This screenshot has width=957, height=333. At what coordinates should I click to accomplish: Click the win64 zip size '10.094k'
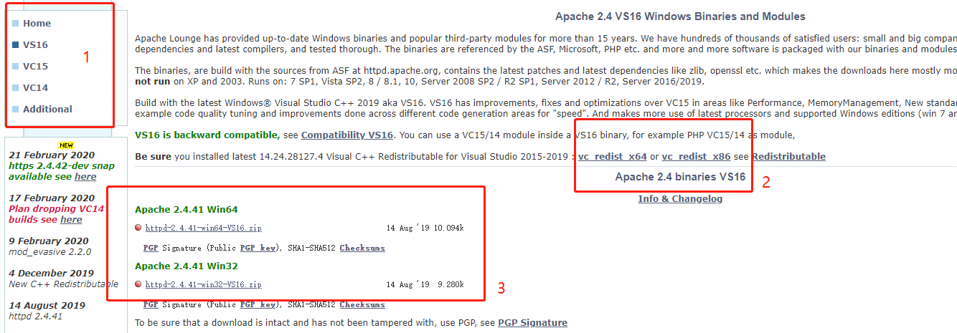tap(449, 228)
